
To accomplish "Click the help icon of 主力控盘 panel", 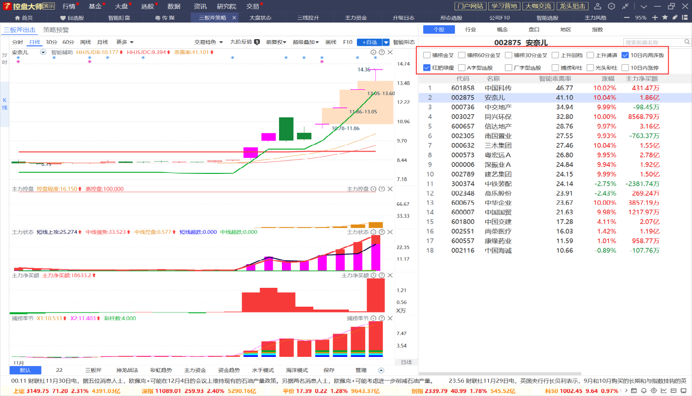I will [382, 189].
